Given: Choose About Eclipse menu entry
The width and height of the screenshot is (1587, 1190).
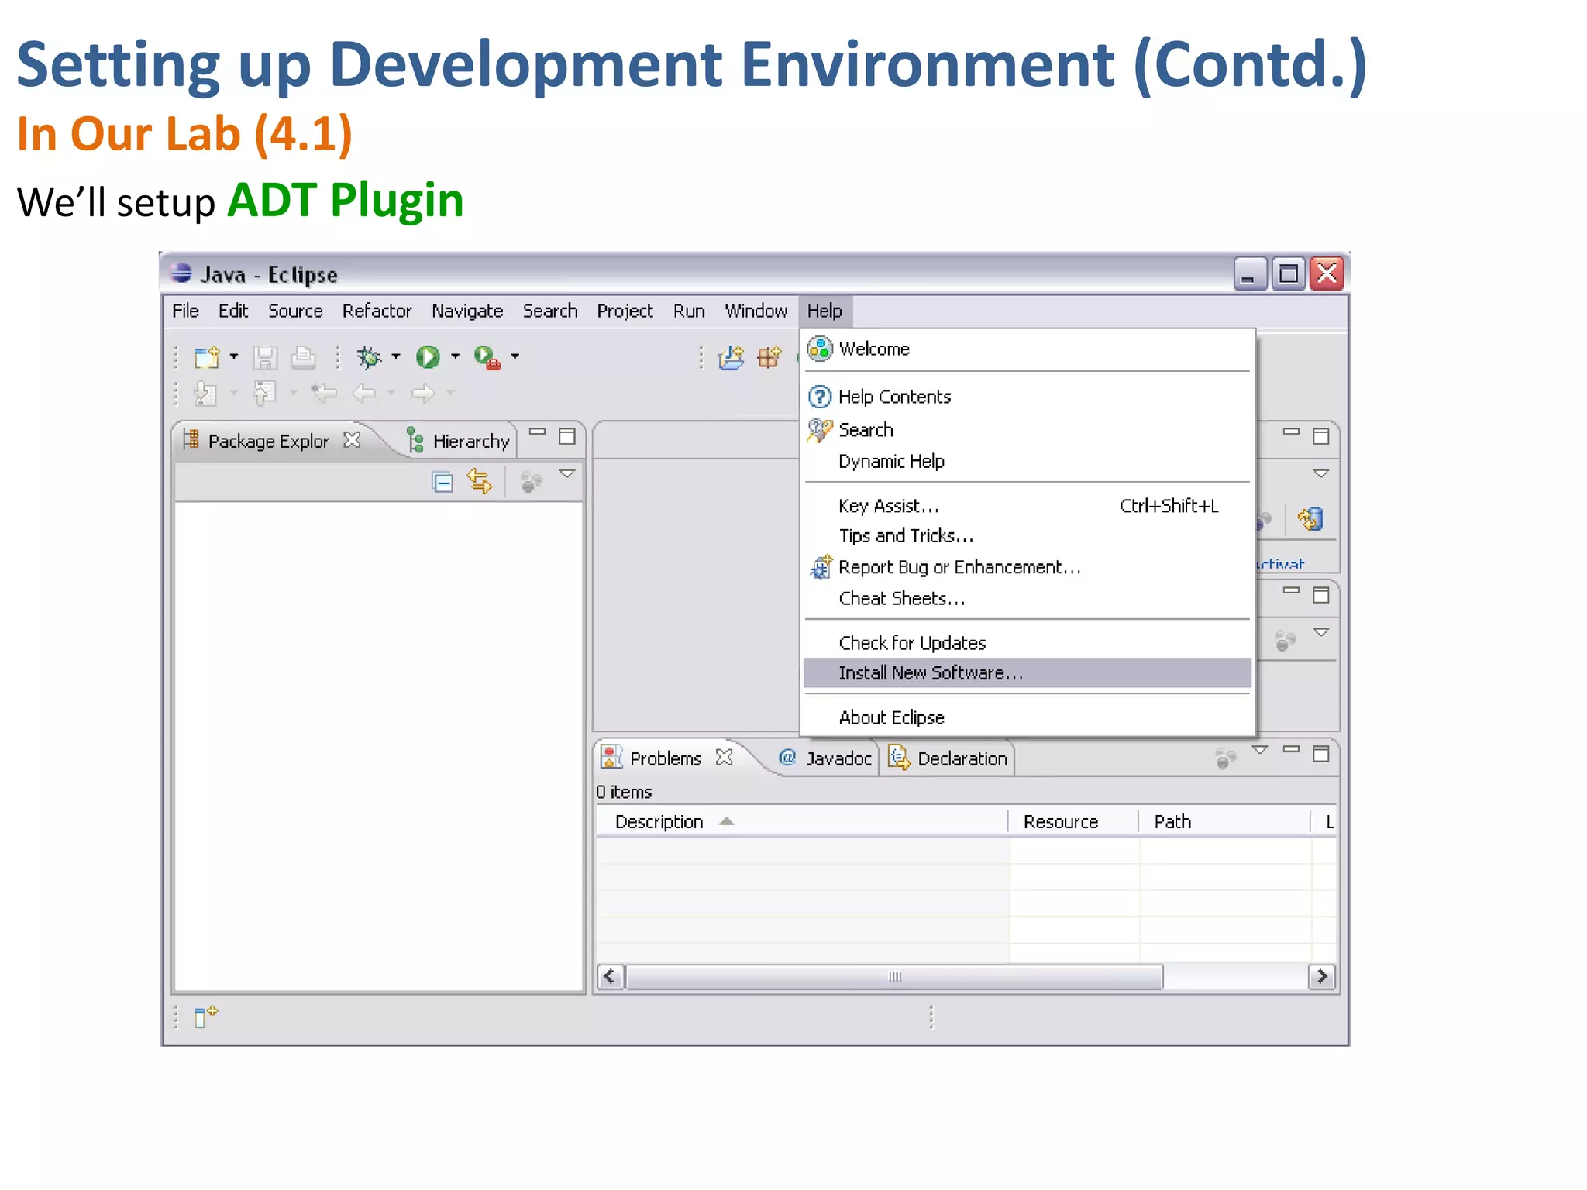Looking at the screenshot, I should point(1028,717).
